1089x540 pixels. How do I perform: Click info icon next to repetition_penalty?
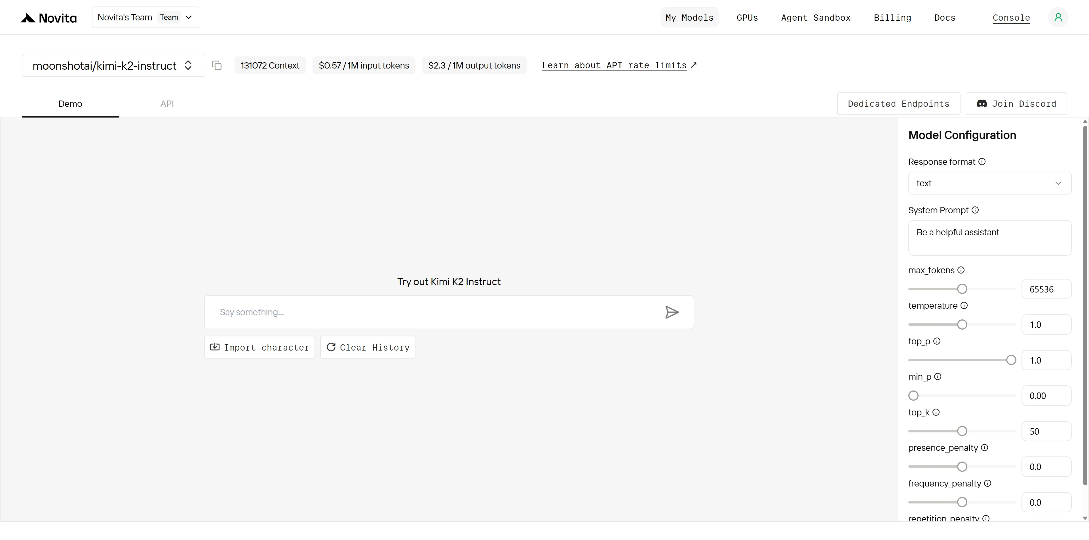986,518
